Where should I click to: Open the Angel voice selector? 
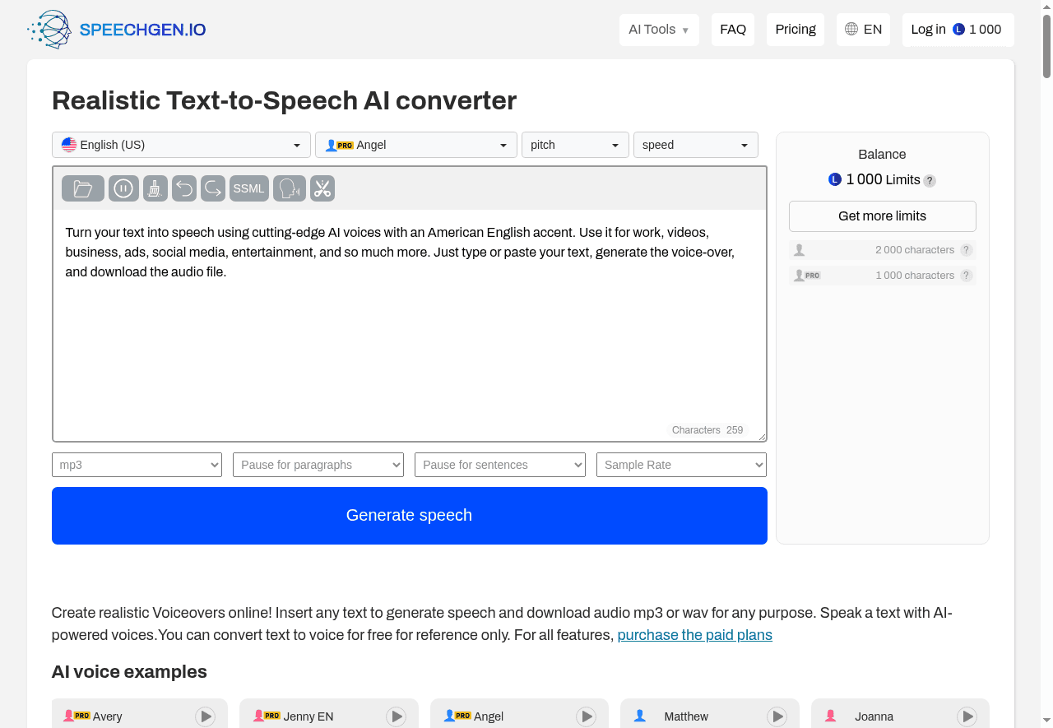415,145
